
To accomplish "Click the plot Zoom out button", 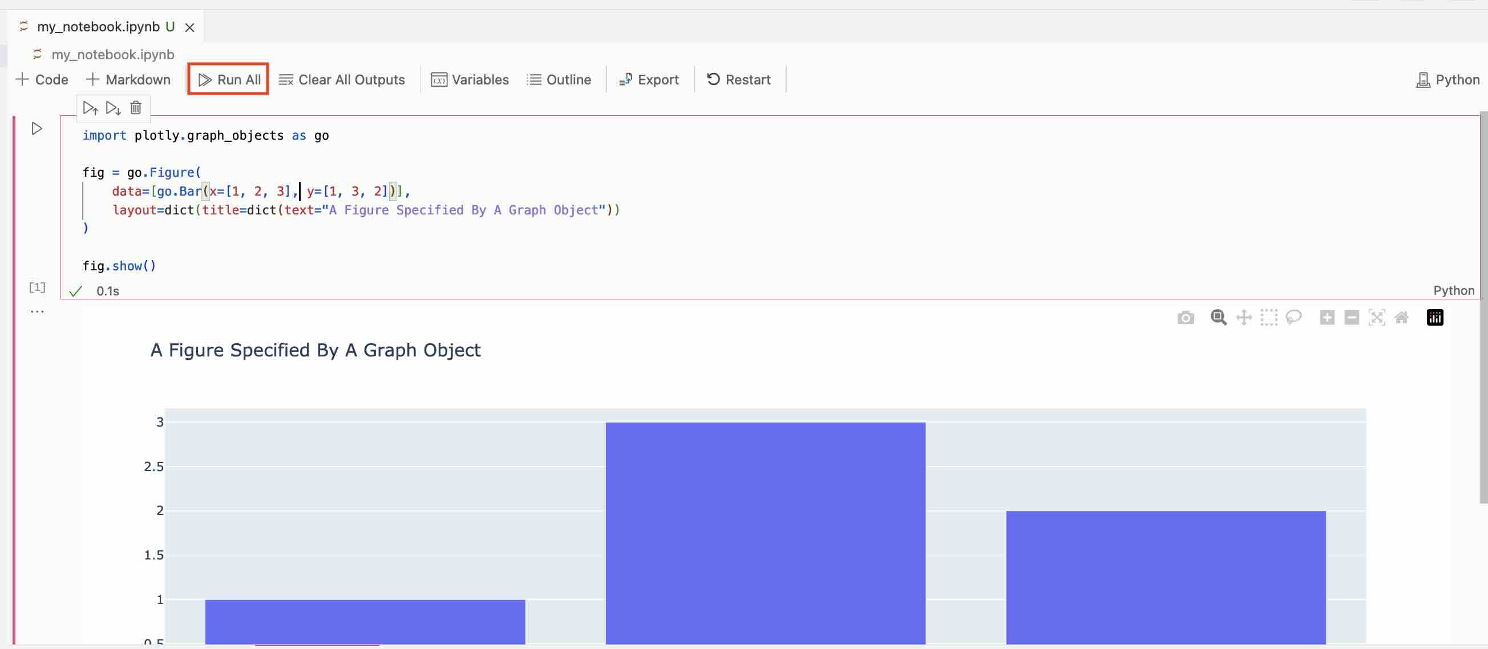I will tap(1352, 318).
